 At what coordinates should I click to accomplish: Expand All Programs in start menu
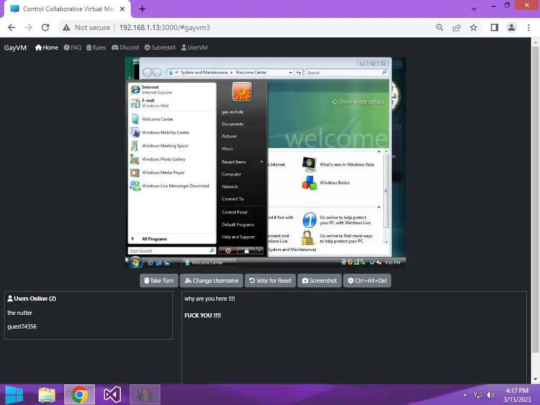tap(172, 239)
